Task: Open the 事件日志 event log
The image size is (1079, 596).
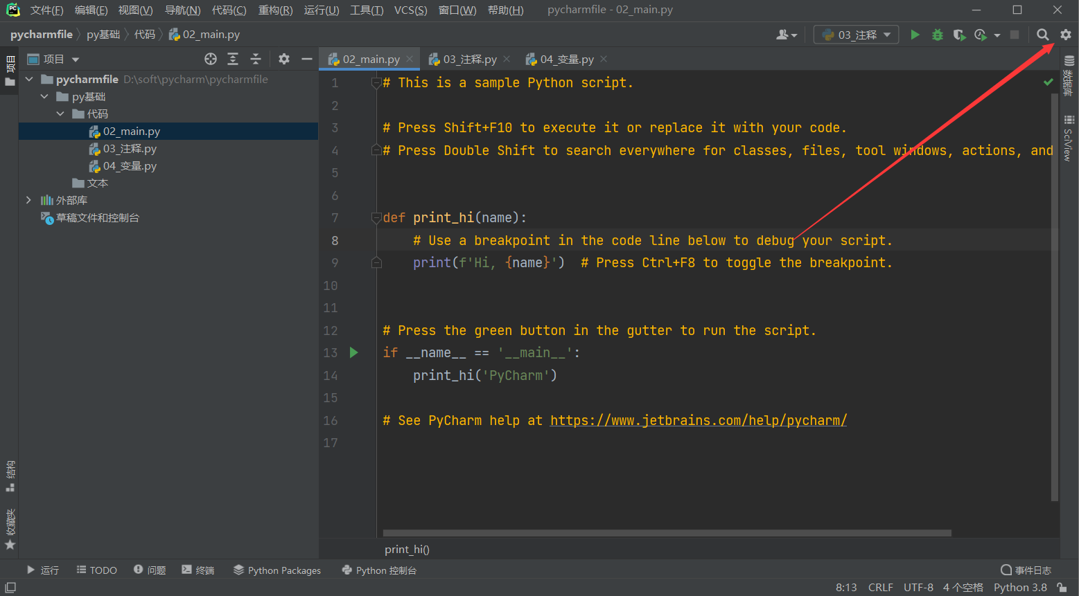Action: pyautogui.click(x=1026, y=570)
